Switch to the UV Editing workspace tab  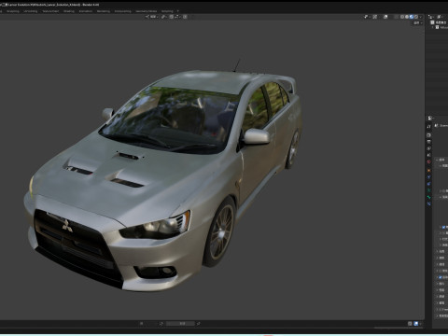click(x=31, y=11)
